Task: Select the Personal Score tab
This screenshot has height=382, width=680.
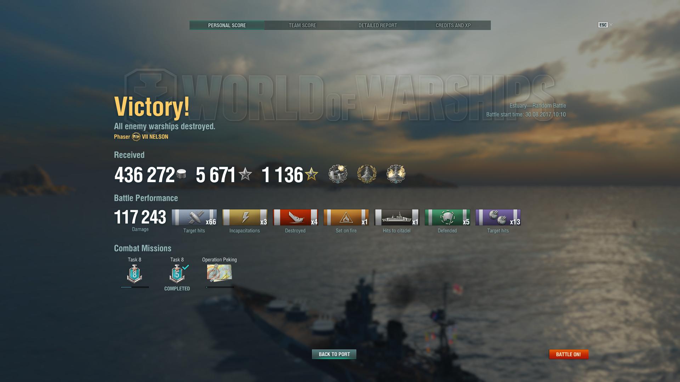Action: pyautogui.click(x=227, y=25)
